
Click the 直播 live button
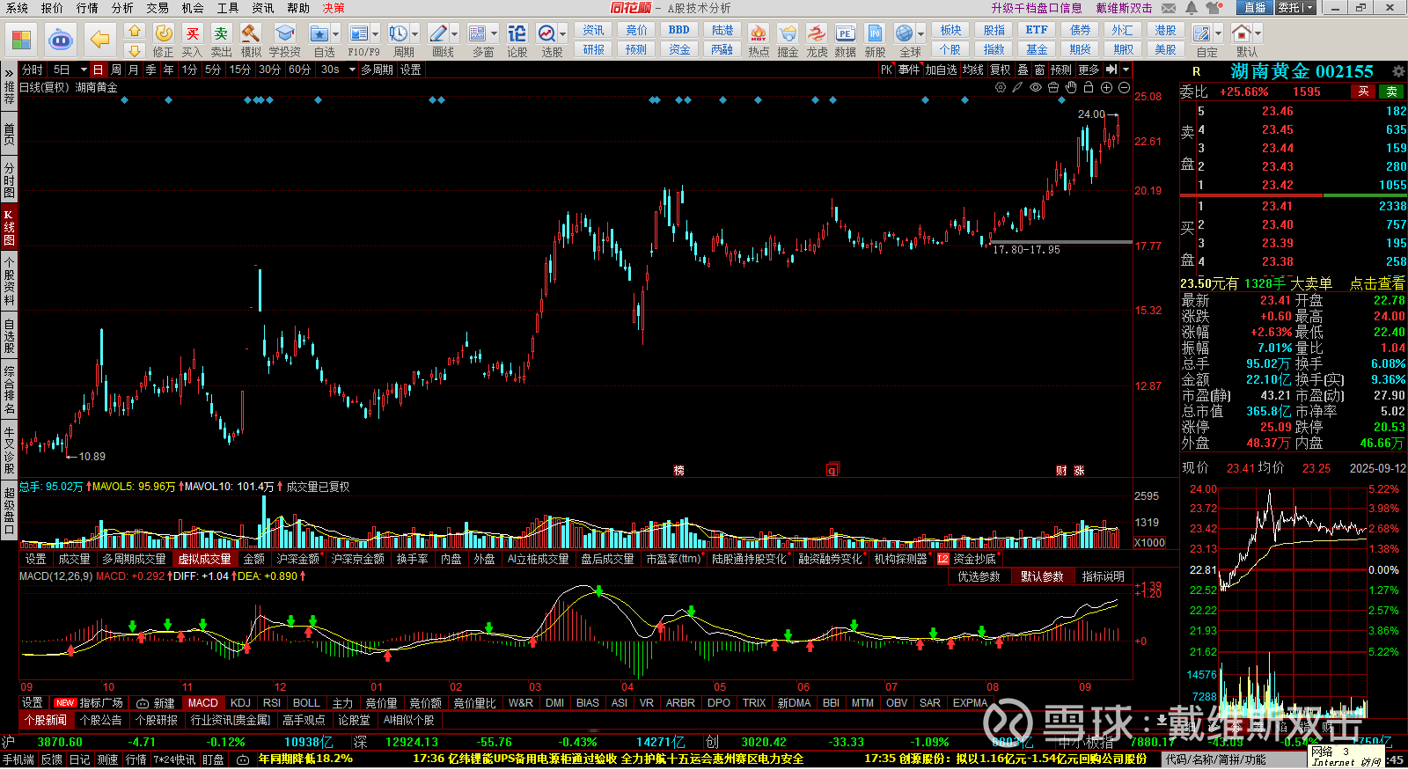click(1254, 8)
